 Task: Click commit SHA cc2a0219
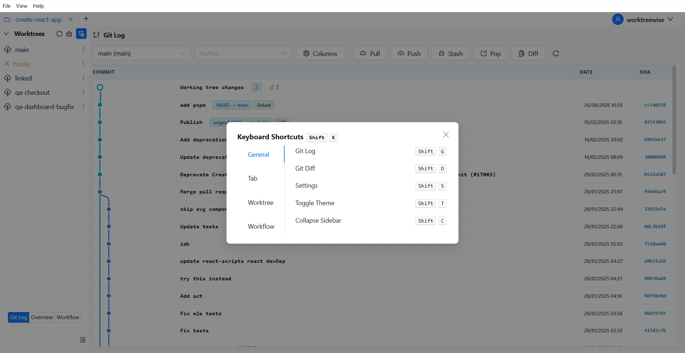655,105
